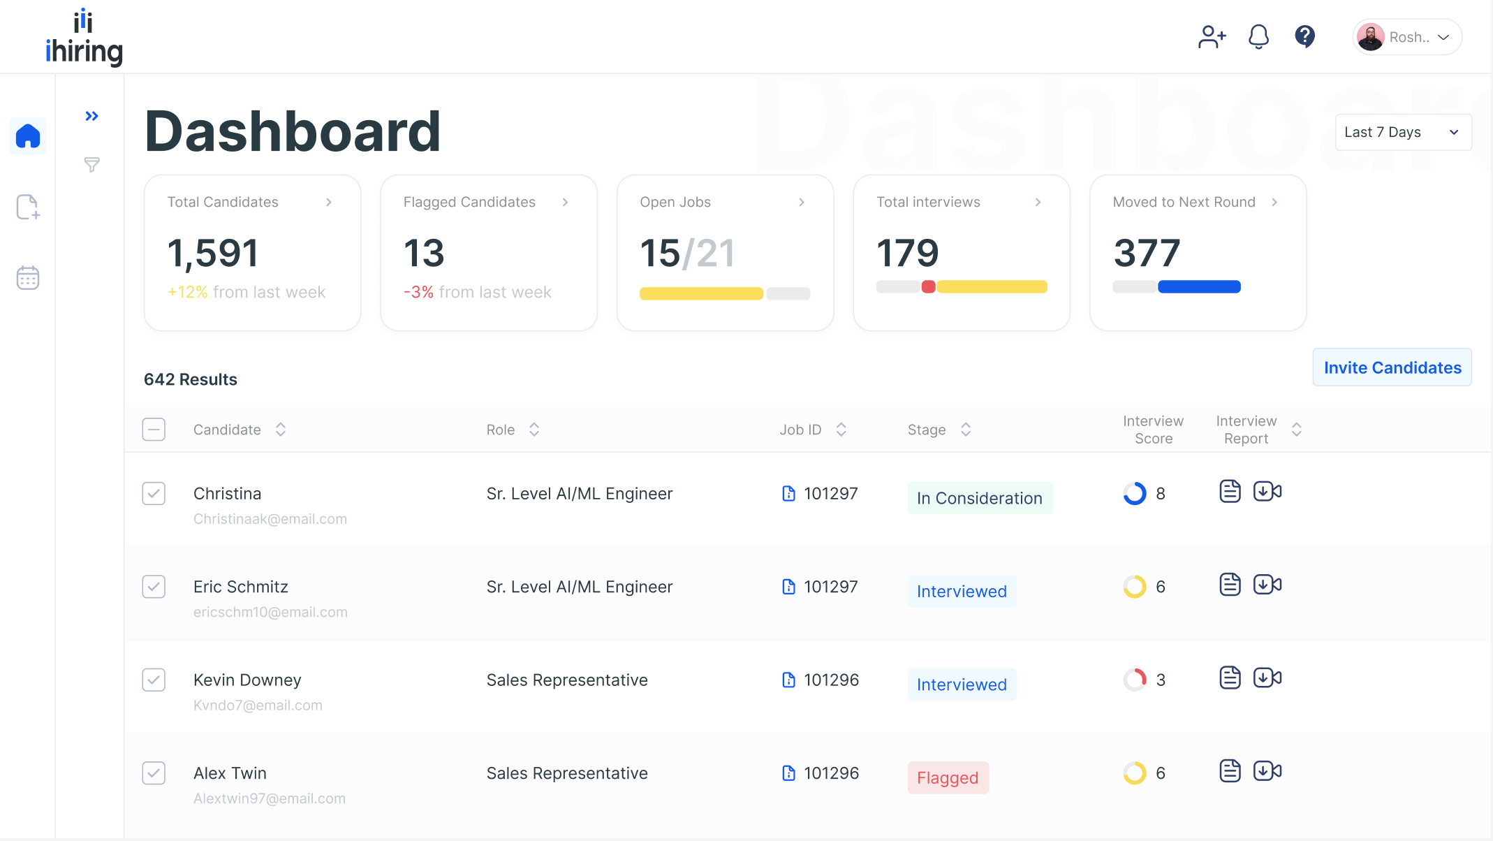
Task: Toggle the select-all checkbox in table header
Action: [154, 429]
